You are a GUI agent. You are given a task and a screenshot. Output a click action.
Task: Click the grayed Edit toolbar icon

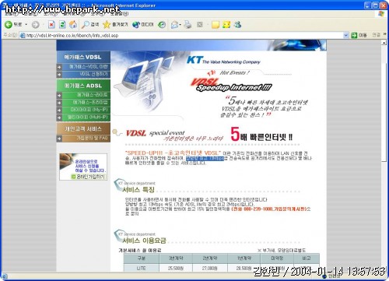coord(200,25)
